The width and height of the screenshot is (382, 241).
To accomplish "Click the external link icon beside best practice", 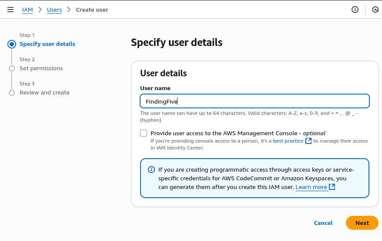I will coord(308,141).
